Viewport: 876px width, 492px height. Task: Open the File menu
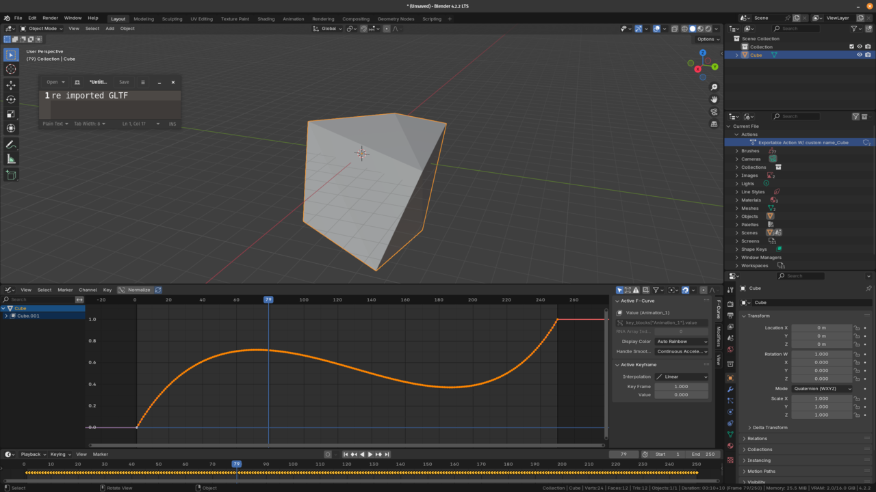pos(18,18)
